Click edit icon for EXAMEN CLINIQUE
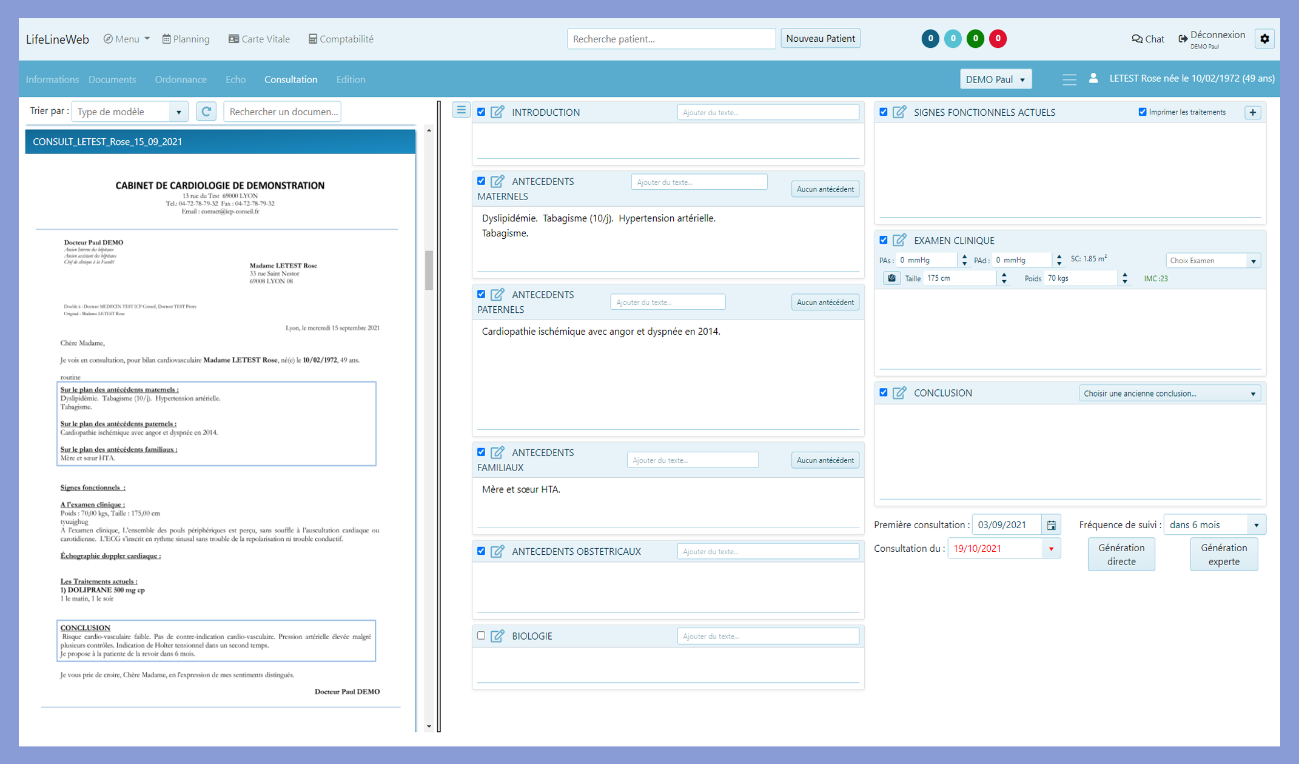The height and width of the screenshot is (764, 1299). point(899,240)
